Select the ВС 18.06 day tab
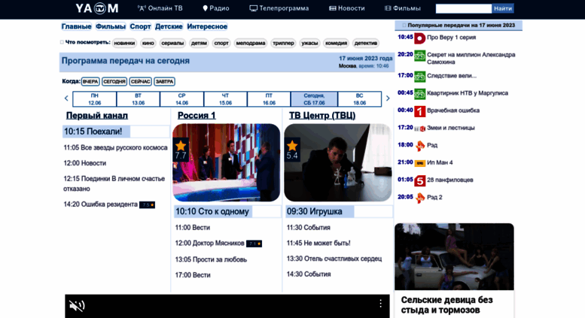The height and width of the screenshot is (318, 585). [x=360, y=99]
